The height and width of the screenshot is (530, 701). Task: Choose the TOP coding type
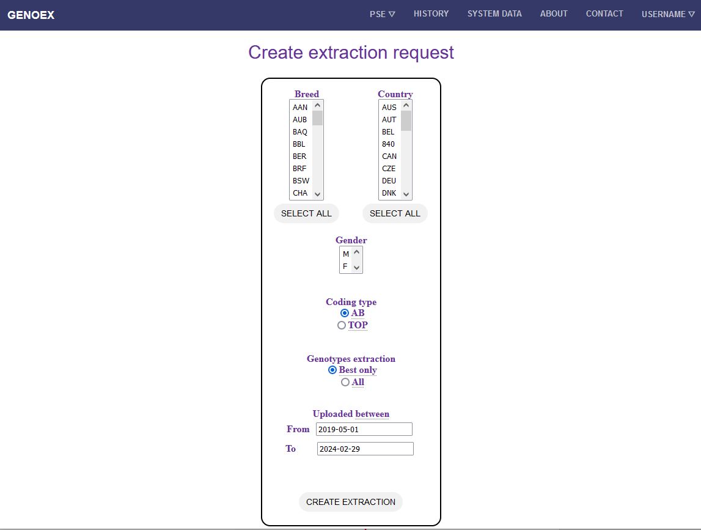[342, 325]
